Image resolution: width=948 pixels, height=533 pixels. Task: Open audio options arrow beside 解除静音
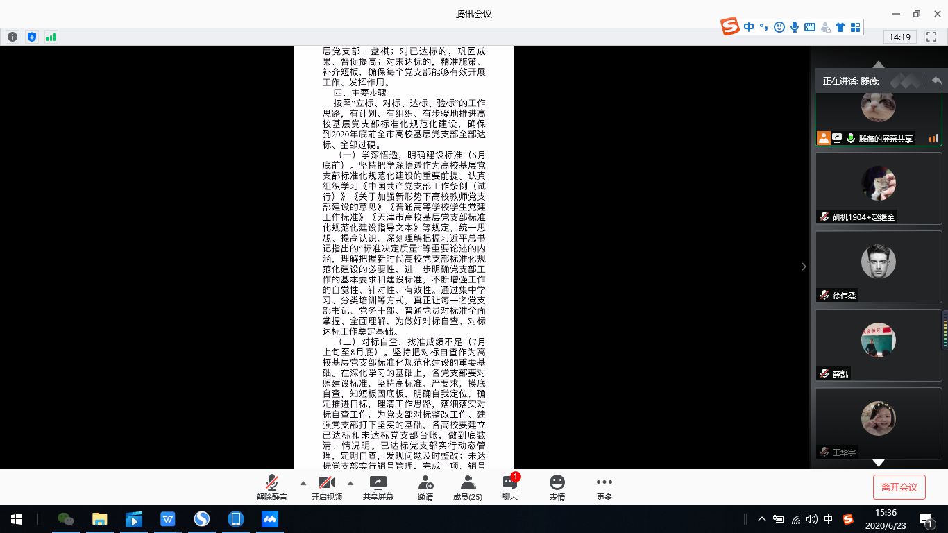(303, 483)
